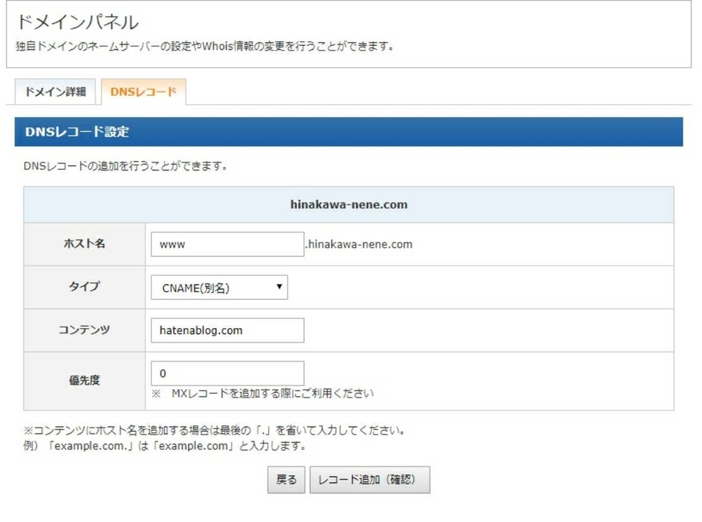Select the DNSレコード tab

143,90
